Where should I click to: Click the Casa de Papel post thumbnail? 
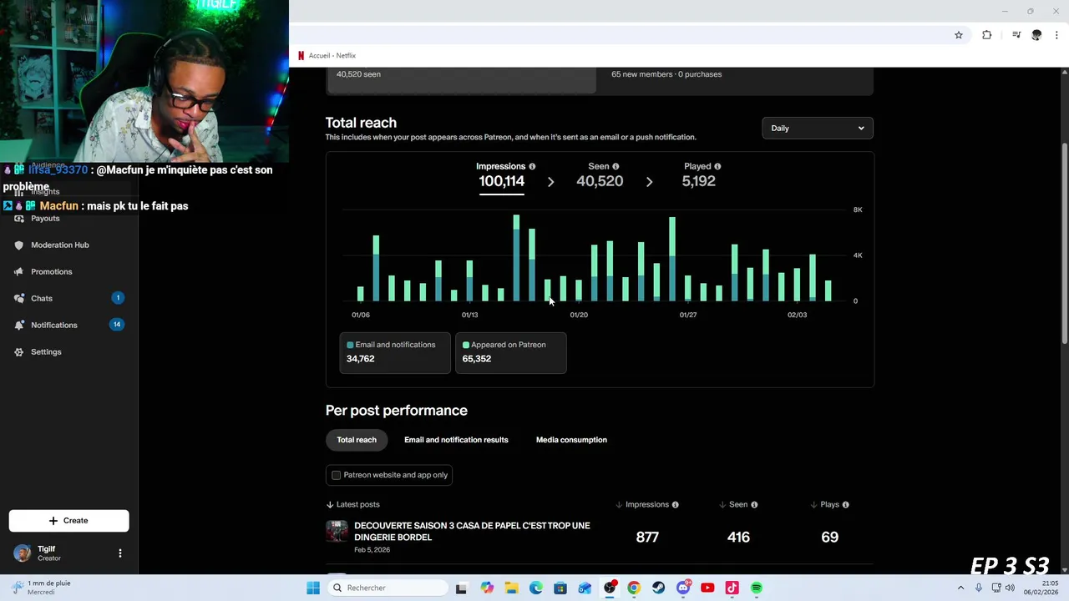point(337,532)
